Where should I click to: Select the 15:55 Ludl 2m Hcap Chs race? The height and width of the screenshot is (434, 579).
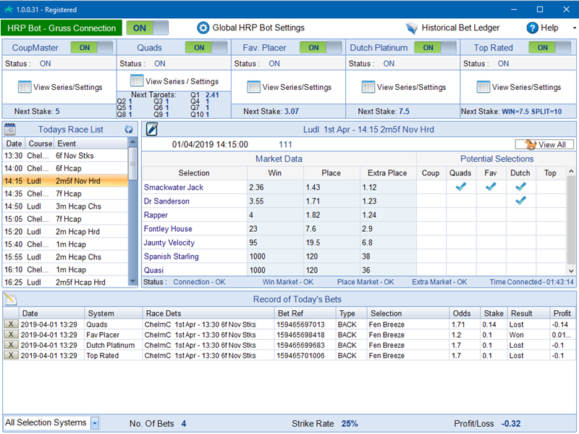click(65, 257)
